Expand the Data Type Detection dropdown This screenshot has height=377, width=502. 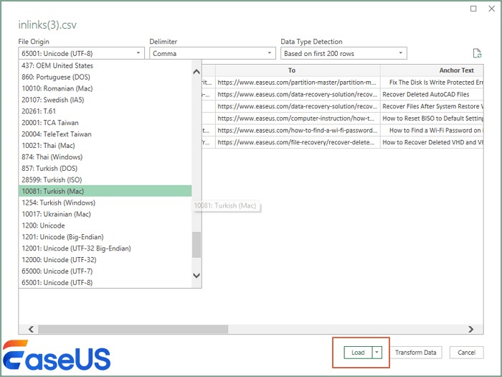point(344,53)
